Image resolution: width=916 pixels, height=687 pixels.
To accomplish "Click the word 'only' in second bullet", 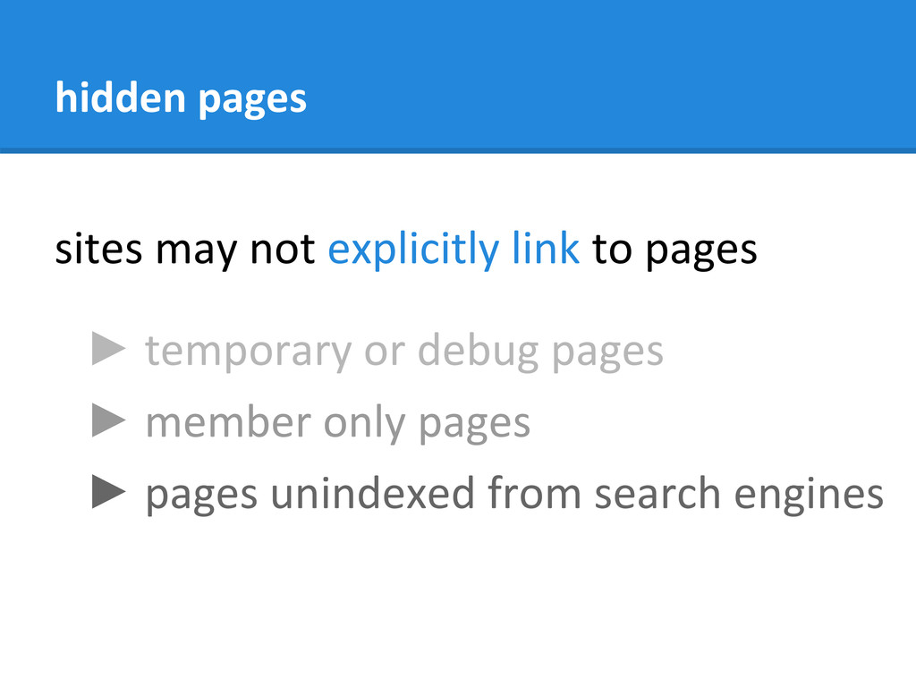I will click(365, 423).
